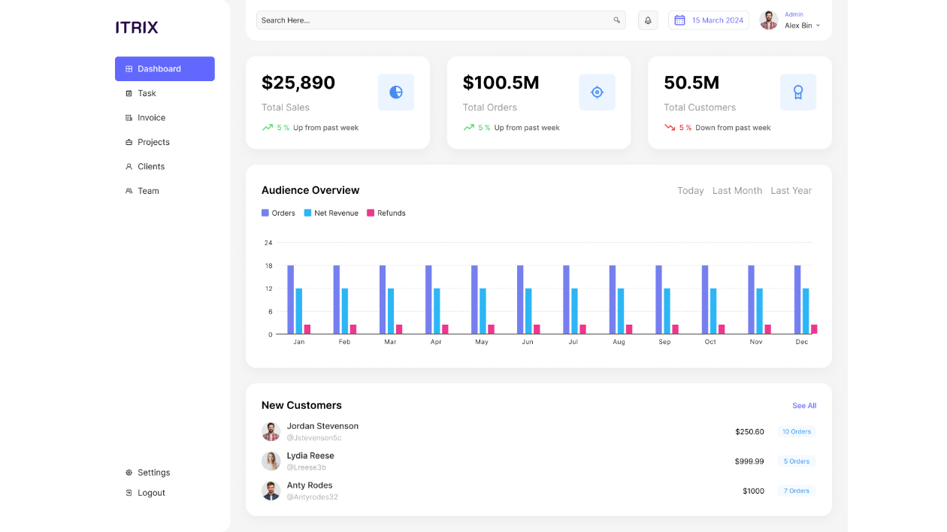
Task: Click the calendar icon beside the date
Action: pos(679,20)
